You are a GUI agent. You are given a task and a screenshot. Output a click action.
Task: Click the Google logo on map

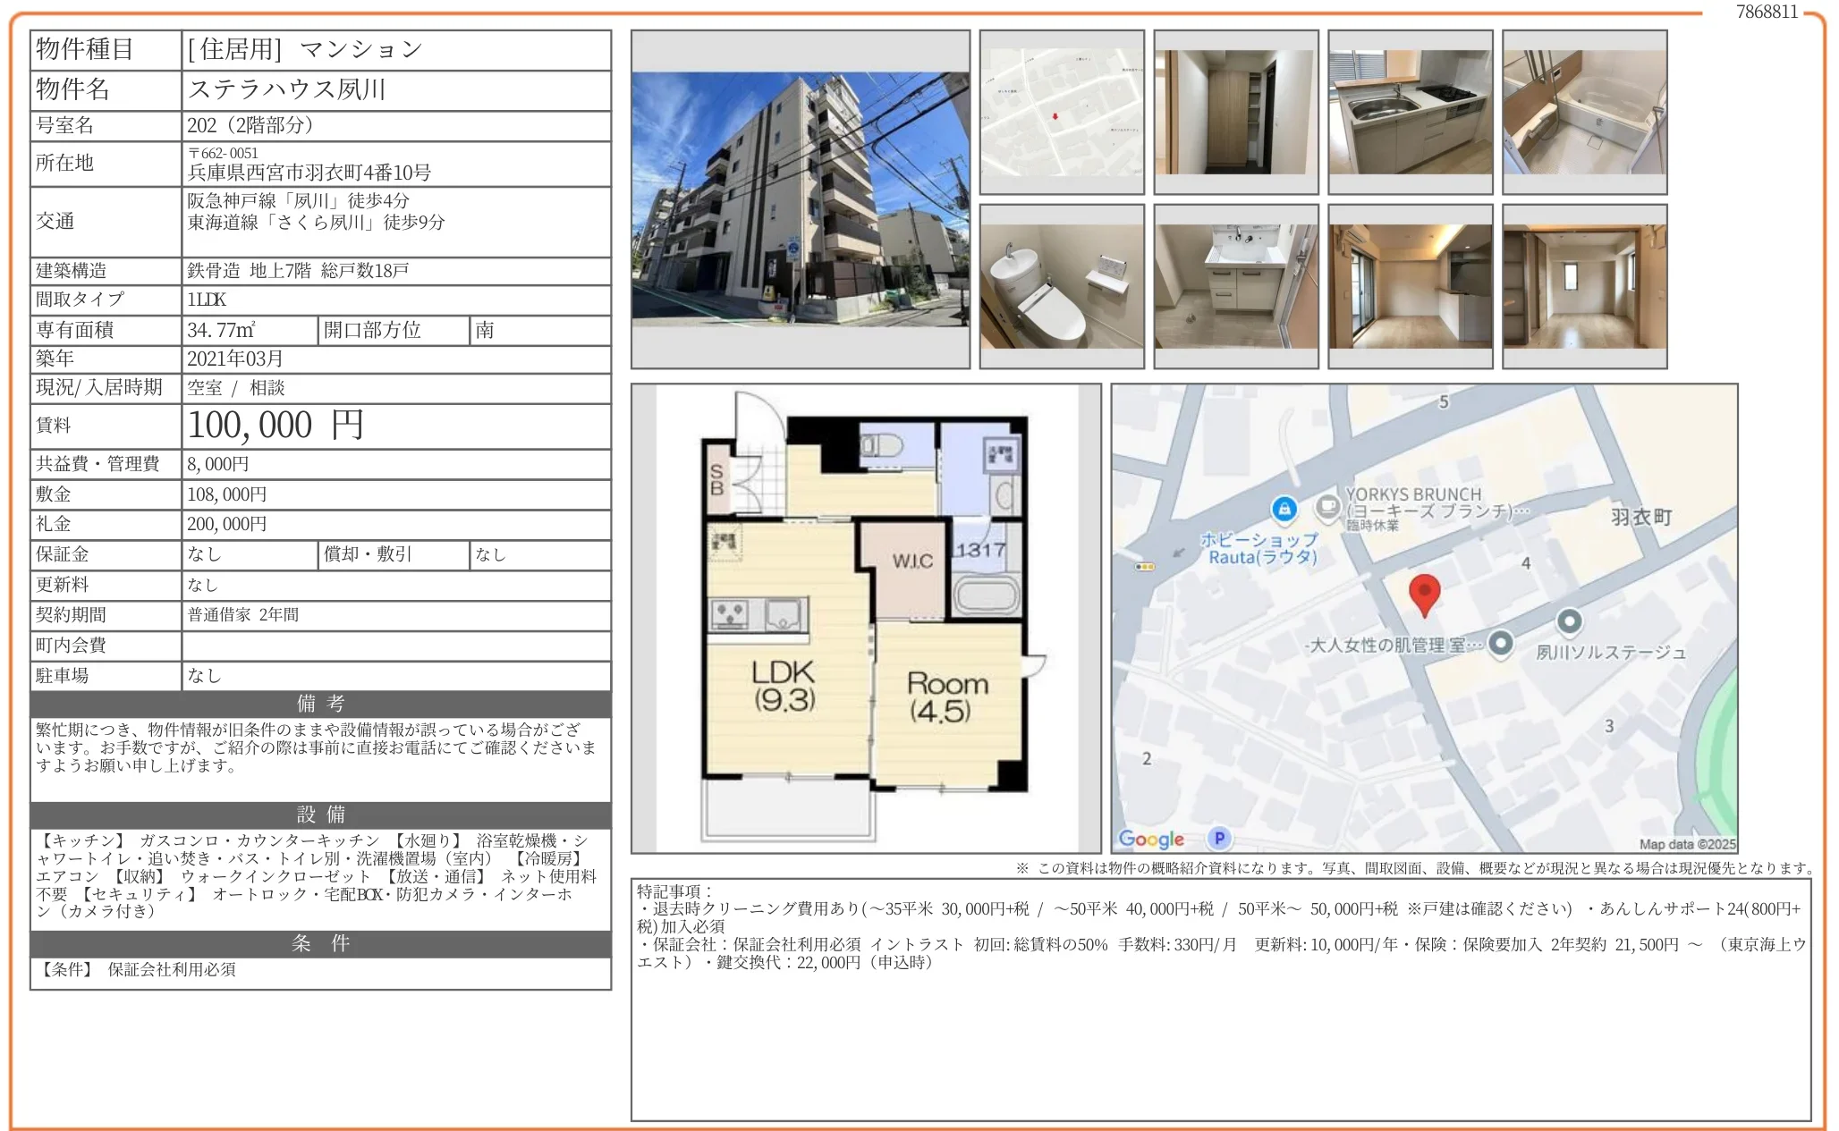point(1151,839)
